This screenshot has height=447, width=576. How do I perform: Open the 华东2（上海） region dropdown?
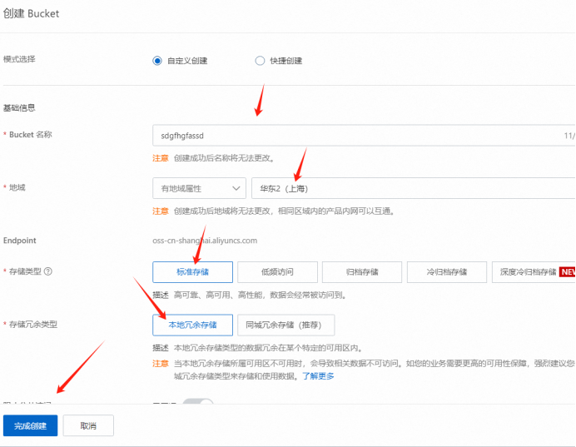(413, 189)
